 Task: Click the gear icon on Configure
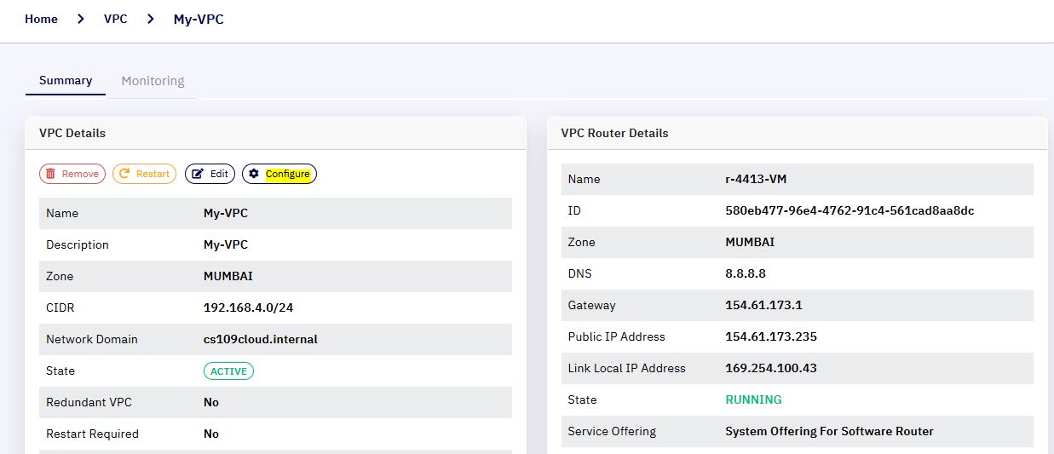(x=254, y=174)
